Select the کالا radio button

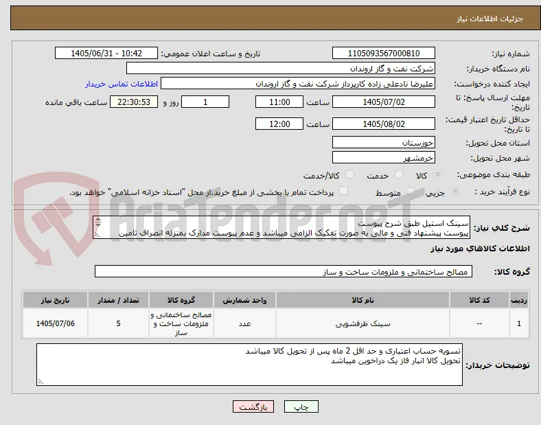437,174
